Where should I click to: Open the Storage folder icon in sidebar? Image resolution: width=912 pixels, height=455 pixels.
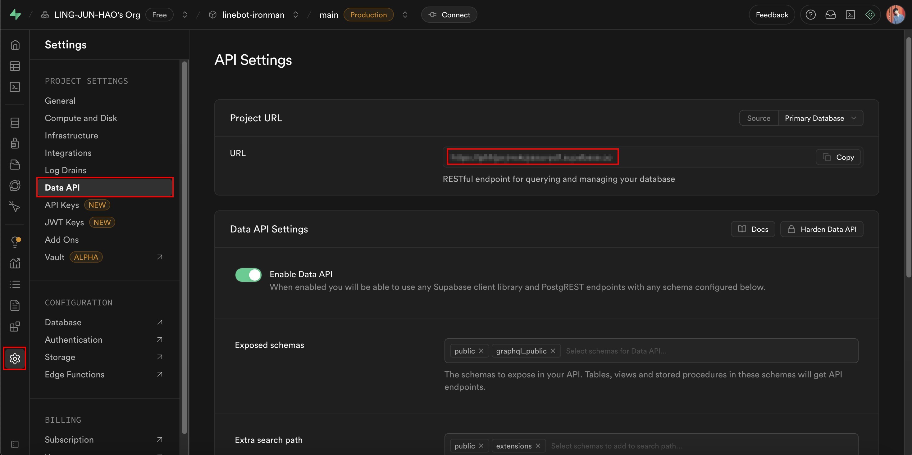point(15,164)
